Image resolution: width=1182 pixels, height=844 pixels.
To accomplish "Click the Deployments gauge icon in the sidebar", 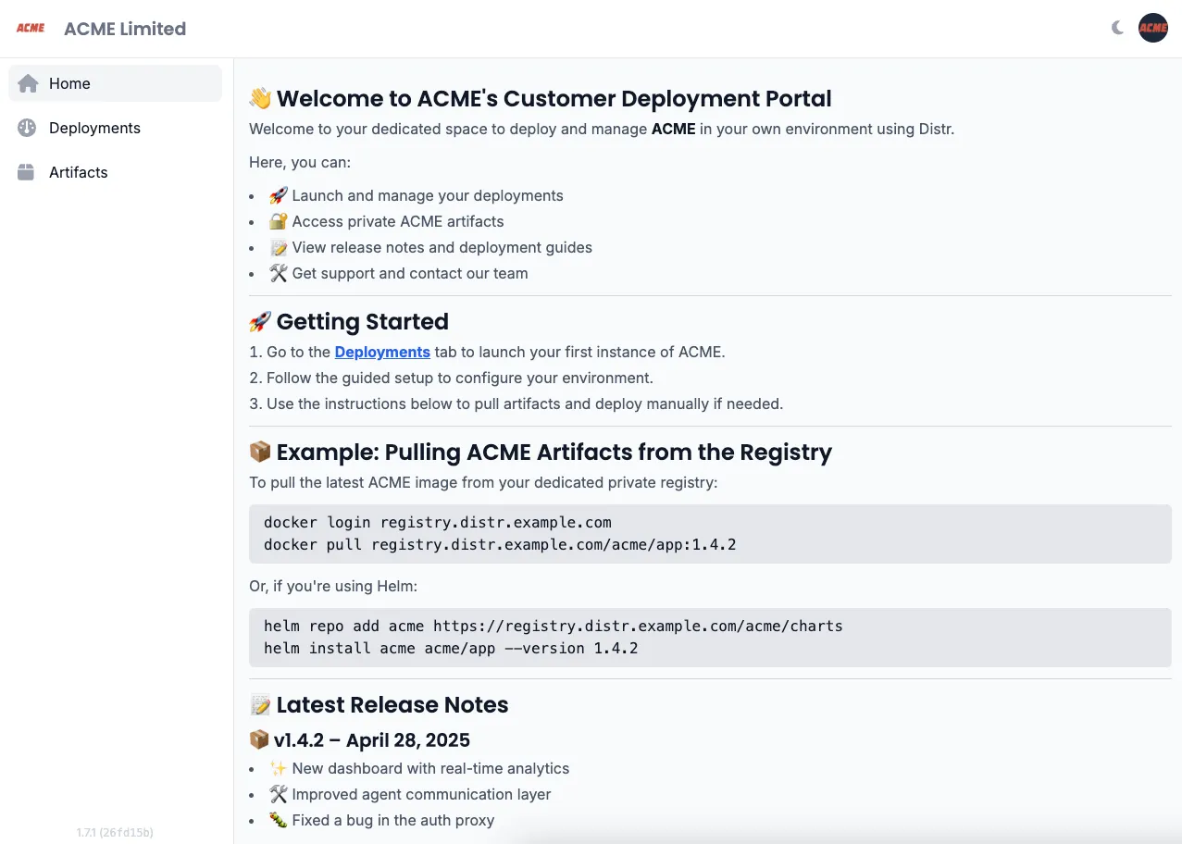I will pyautogui.click(x=27, y=128).
